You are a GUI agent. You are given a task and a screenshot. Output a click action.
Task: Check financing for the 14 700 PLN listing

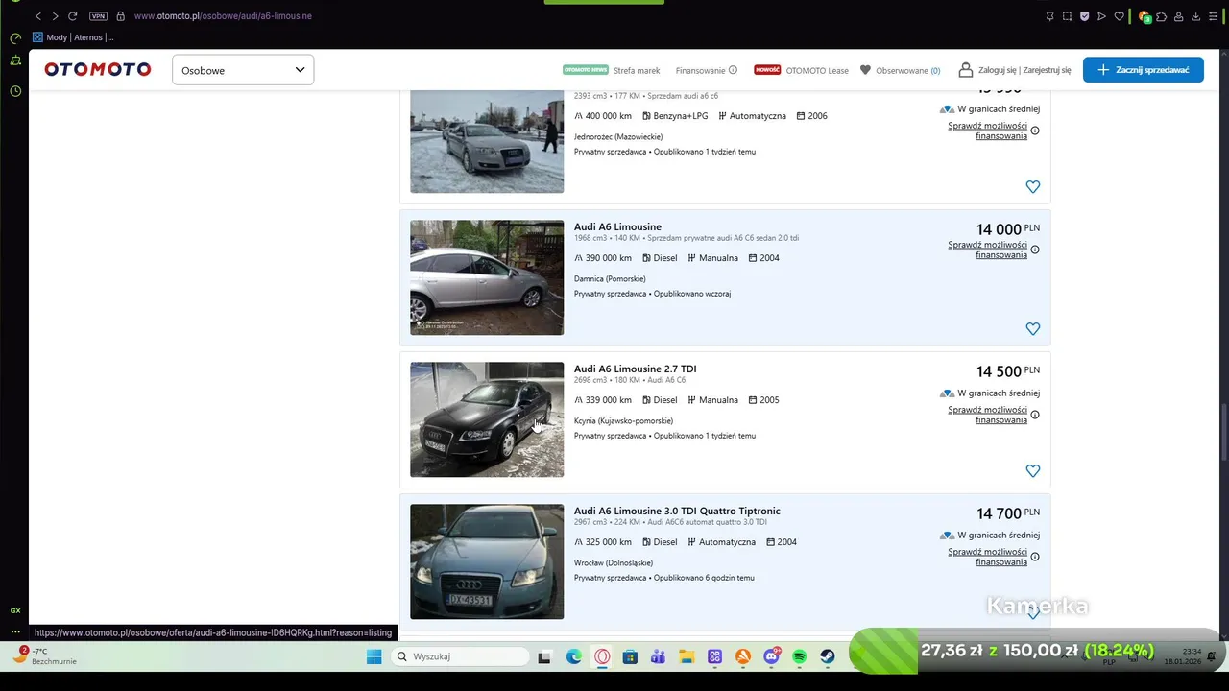point(987,557)
